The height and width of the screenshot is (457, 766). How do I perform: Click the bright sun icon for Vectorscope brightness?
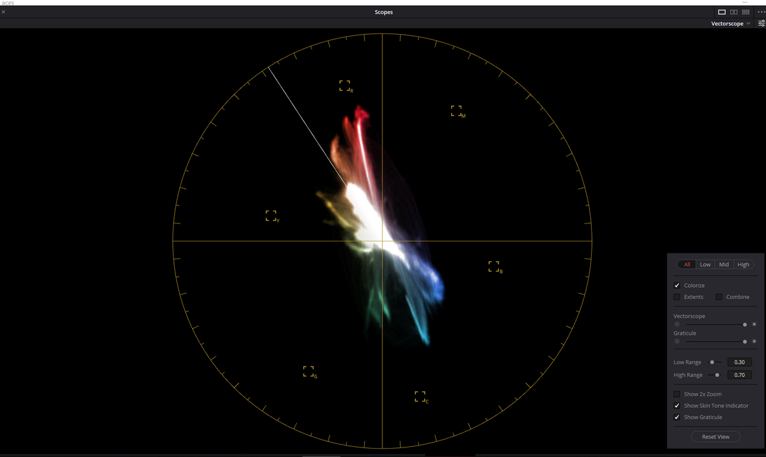point(754,325)
